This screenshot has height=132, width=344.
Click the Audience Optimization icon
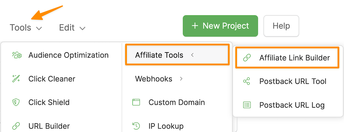pos(17,55)
